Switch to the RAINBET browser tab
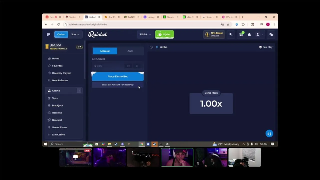Viewport: 320px width, 180px height. click(131, 17)
